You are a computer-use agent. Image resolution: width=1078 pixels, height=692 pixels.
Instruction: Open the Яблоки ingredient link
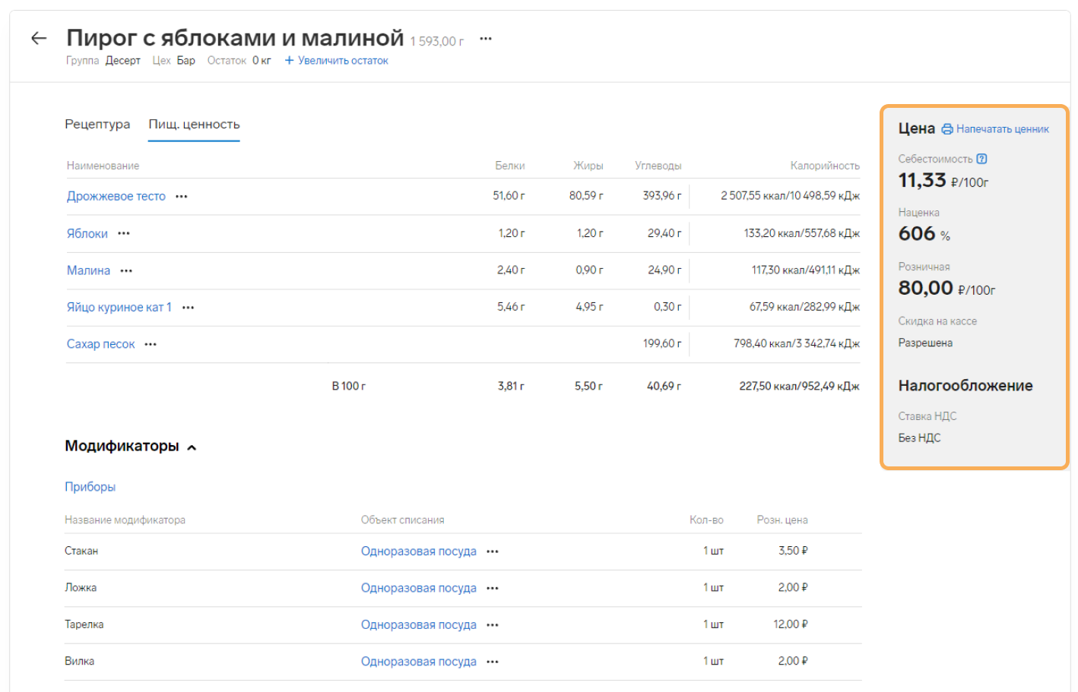click(x=87, y=233)
